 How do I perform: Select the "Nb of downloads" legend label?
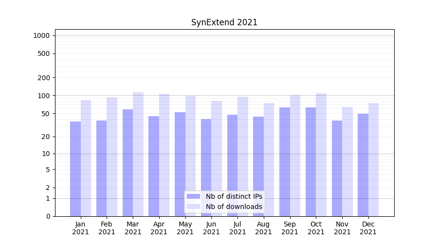(x=234, y=207)
